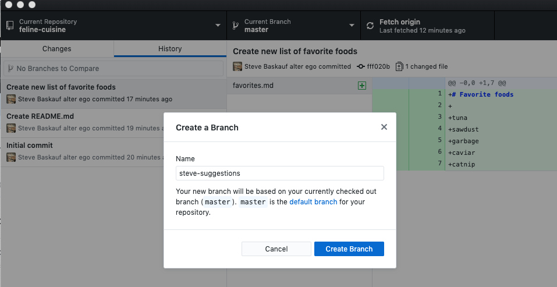Open the default branch link
The height and width of the screenshot is (287, 557).
pyautogui.click(x=313, y=202)
